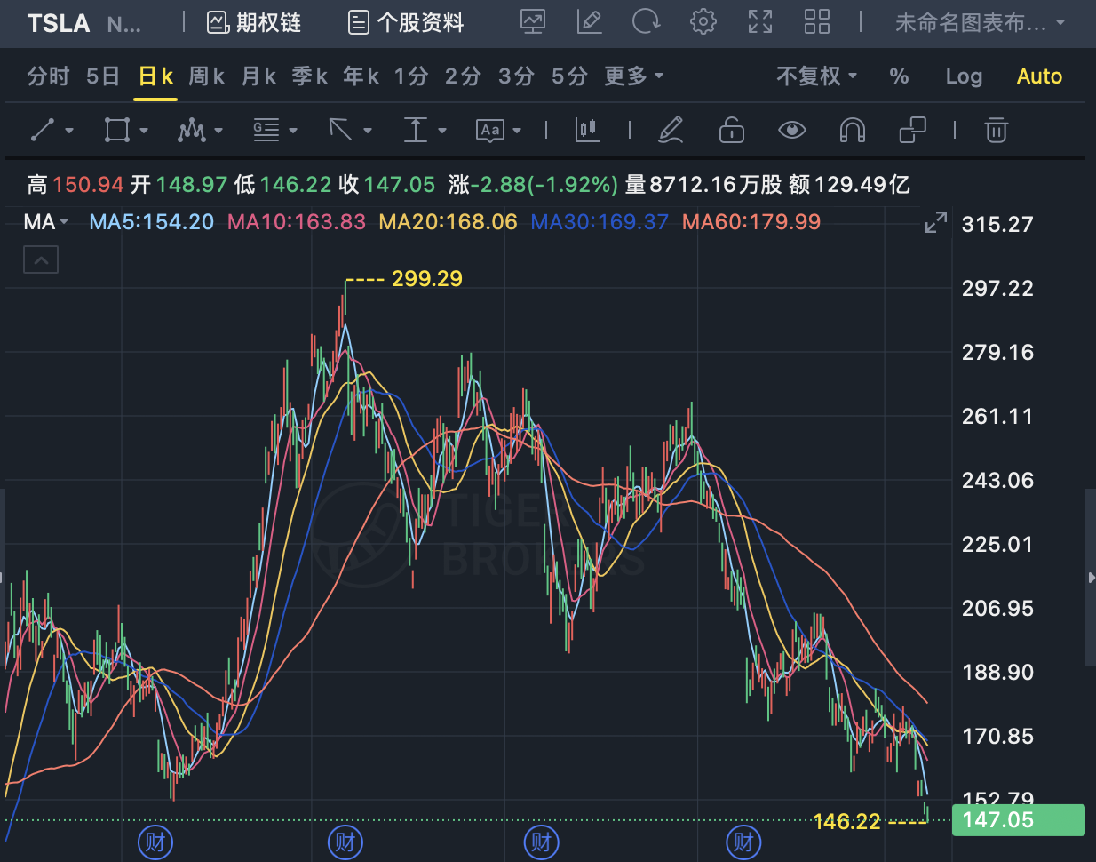Screen dimensions: 1096x862
Task: Toggle percent (%) scale
Action: (x=899, y=76)
